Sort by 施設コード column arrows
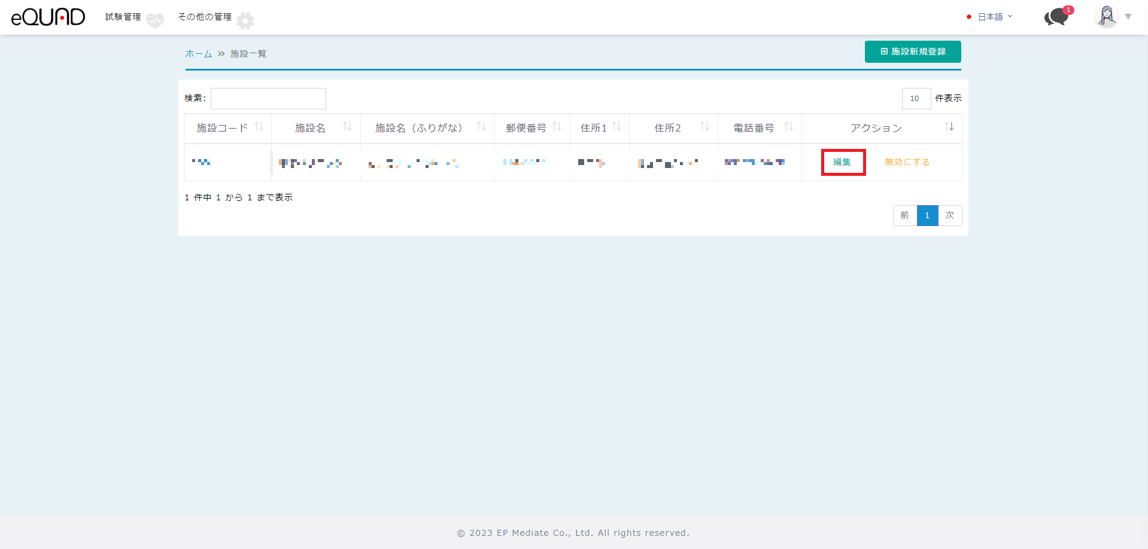Image resolution: width=1148 pixels, height=549 pixels. tap(259, 127)
